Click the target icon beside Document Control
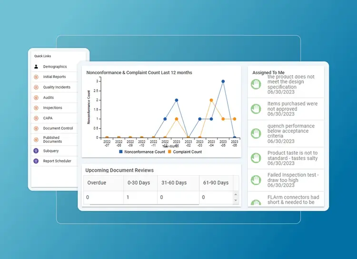Image resolution: width=357 pixels, height=259 pixels. click(x=36, y=129)
